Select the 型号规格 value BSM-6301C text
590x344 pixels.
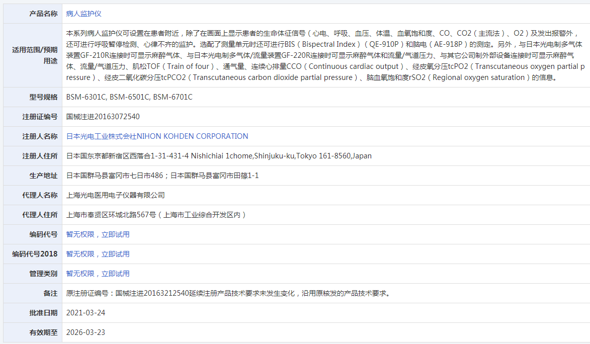tap(85, 97)
